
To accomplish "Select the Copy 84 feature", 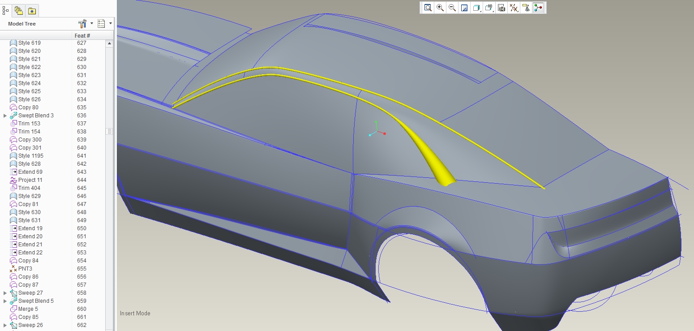I will tap(28, 261).
